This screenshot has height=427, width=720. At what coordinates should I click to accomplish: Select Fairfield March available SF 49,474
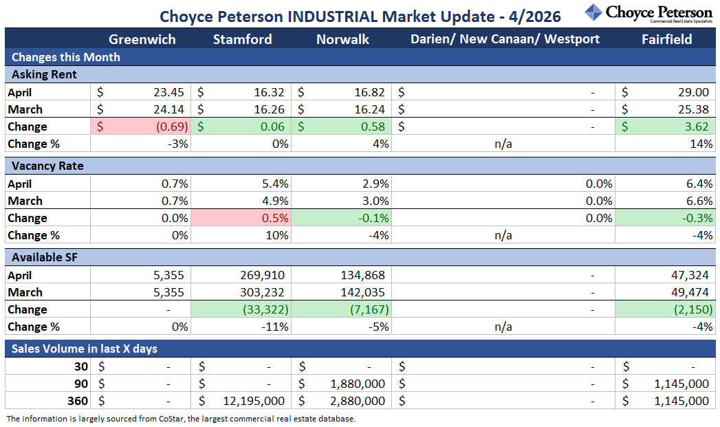[x=666, y=292]
